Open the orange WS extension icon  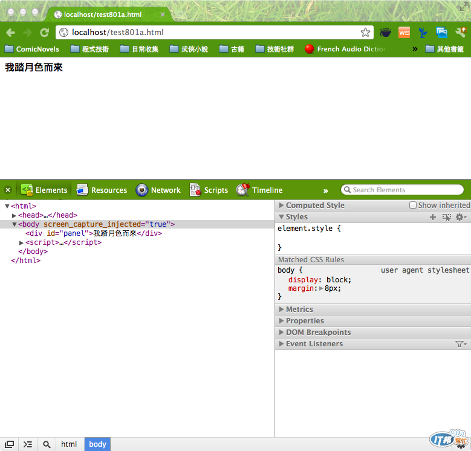tap(404, 33)
